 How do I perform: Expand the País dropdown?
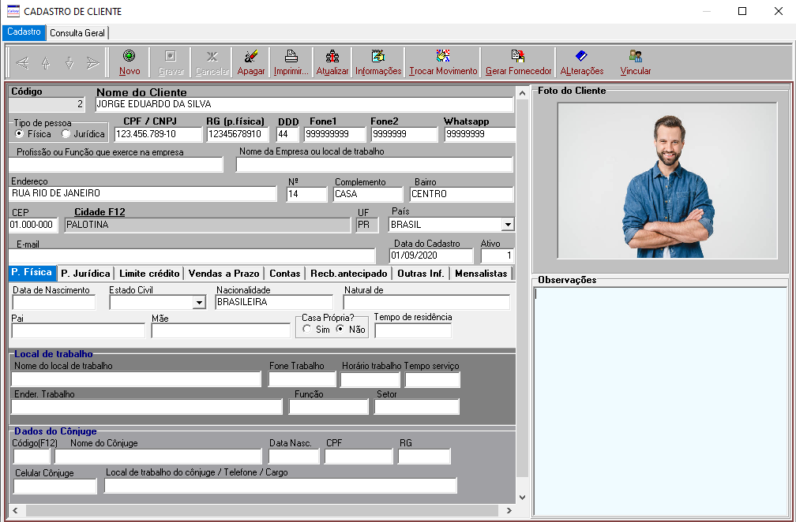[x=507, y=225]
